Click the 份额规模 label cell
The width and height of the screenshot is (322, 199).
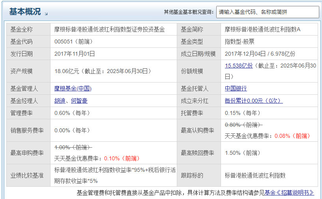pyautogui.click(x=199, y=71)
